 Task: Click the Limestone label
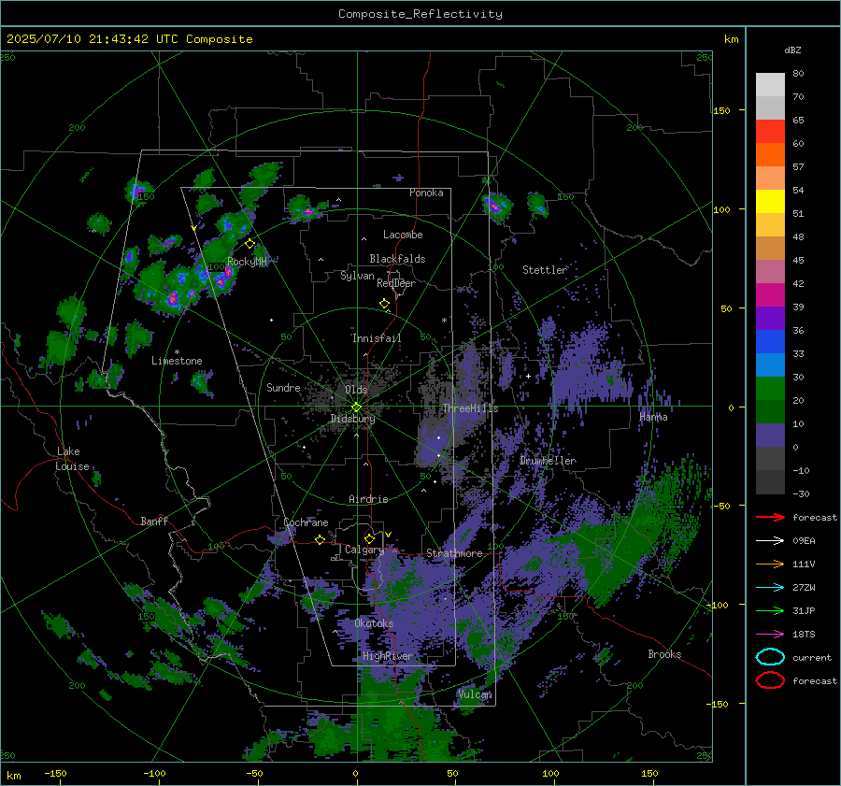click(177, 361)
